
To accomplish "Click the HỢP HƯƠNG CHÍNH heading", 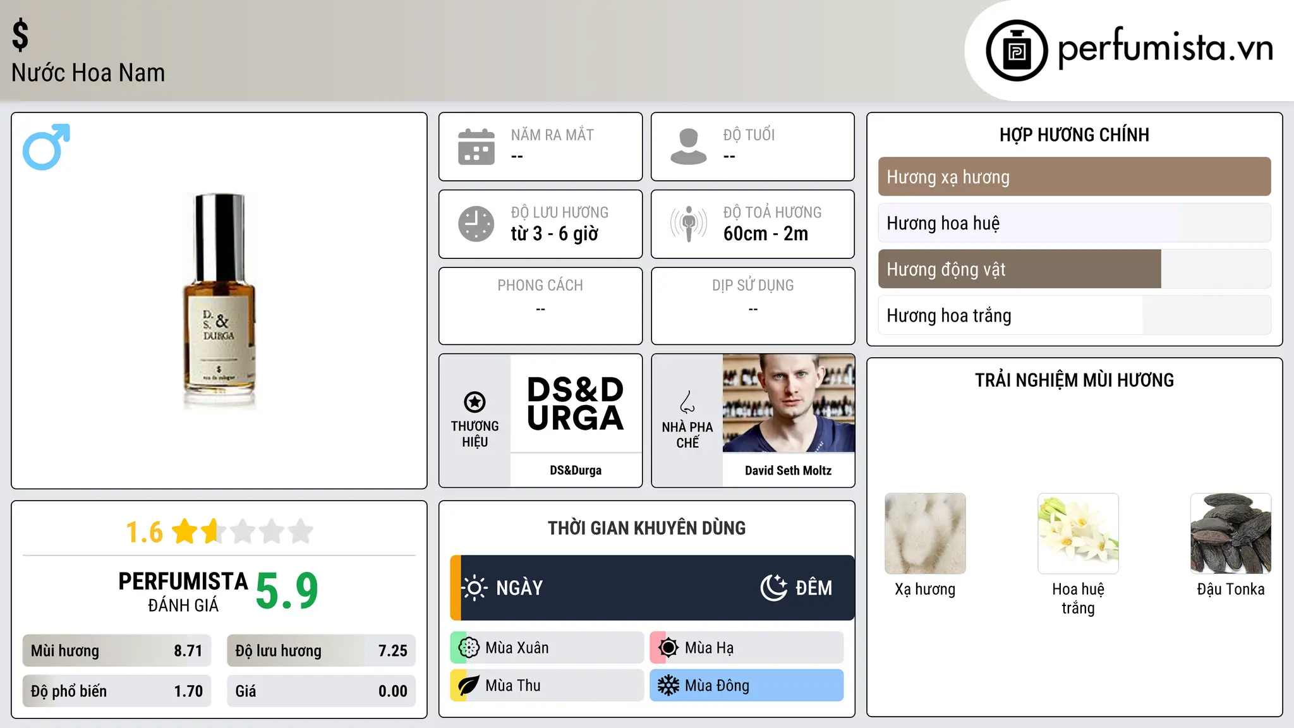I will [x=1074, y=135].
